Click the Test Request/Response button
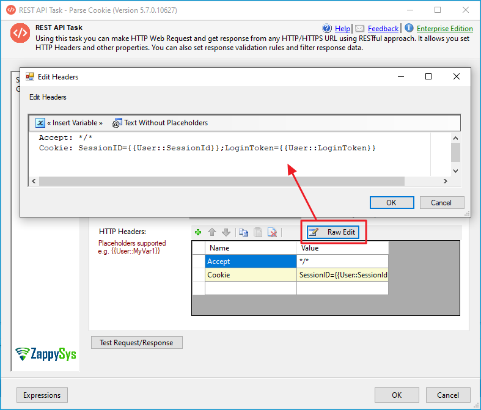 [136, 343]
